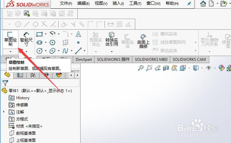Screen dimensions: 231x143
Task: Select 零件1 root tree item
Action: click(37, 91)
